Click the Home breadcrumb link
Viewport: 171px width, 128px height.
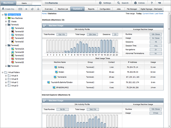(x=44, y=13)
